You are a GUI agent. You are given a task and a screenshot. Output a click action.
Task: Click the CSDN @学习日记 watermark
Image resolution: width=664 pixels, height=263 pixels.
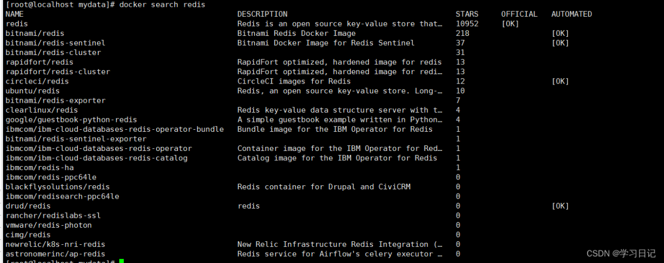[621, 254]
